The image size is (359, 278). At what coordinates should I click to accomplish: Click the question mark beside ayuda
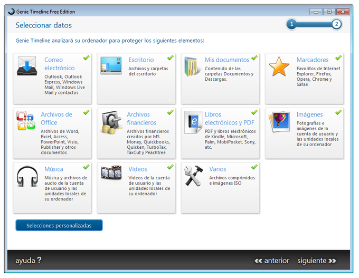coord(39,260)
